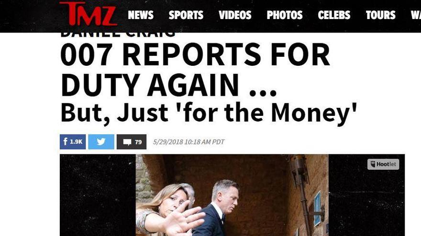Select PHOTOS in the navigation bar
The height and width of the screenshot is (236, 421).
[x=285, y=15]
